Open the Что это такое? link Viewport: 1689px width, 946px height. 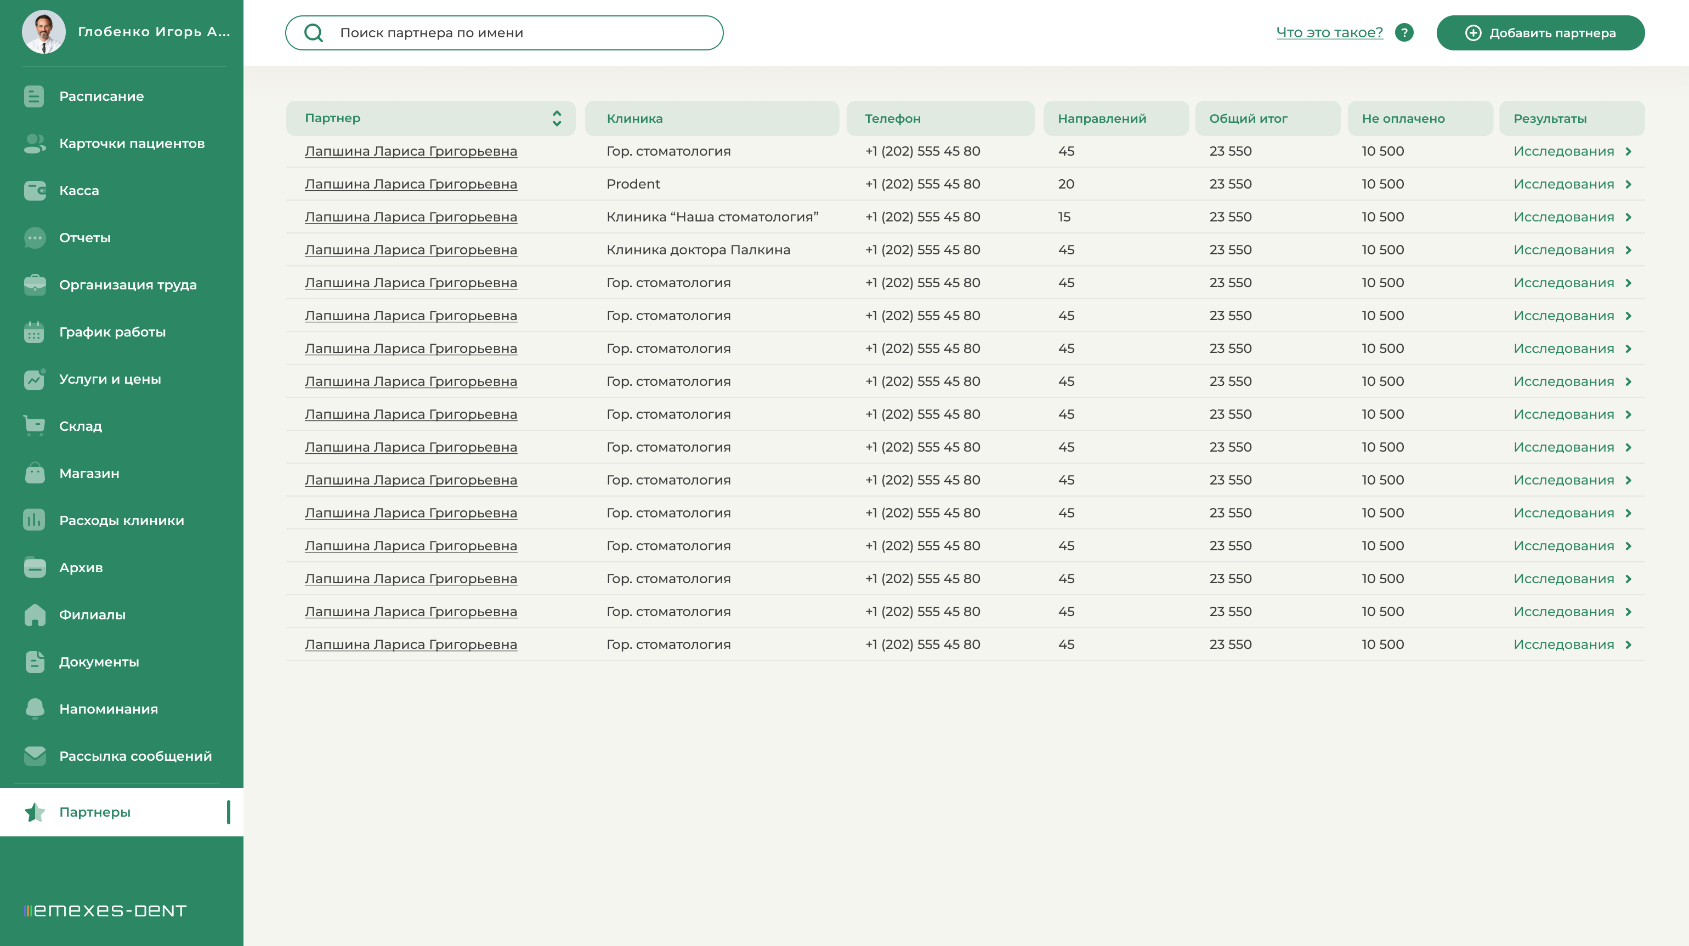[1329, 32]
